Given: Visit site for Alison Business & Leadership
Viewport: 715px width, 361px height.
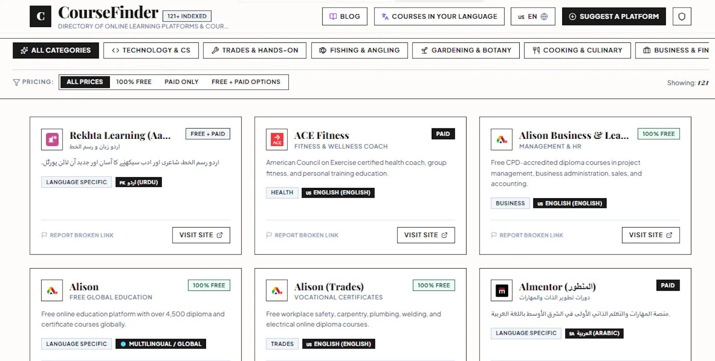Looking at the screenshot, I should pos(651,235).
